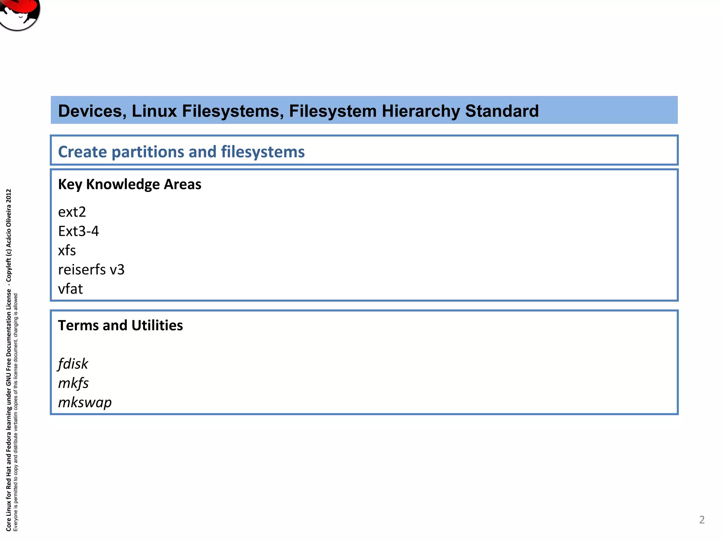Click the Terms and Utilities heading
The width and height of the screenshot is (723, 542).
(120, 325)
